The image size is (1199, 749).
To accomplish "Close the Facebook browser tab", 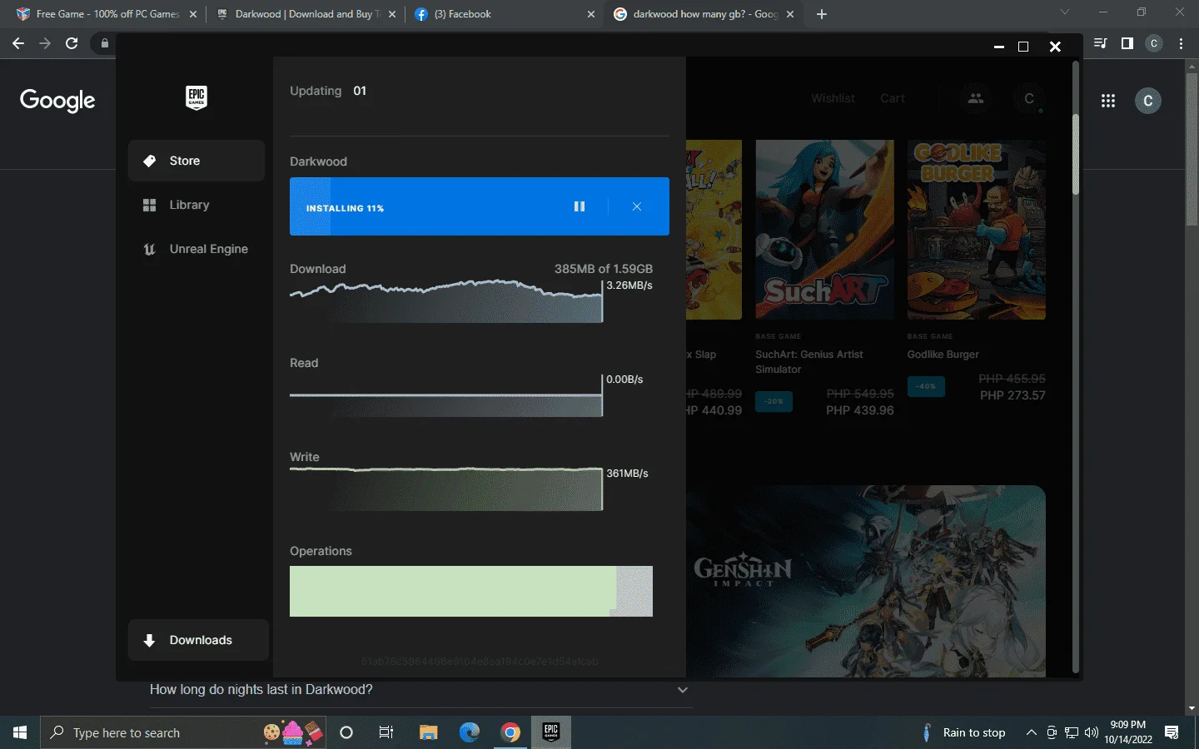I will pos(591,14).
